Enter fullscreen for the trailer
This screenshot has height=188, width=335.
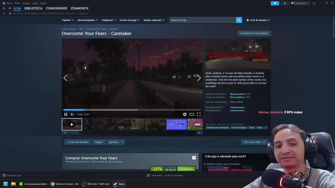[x=199, y=114]
